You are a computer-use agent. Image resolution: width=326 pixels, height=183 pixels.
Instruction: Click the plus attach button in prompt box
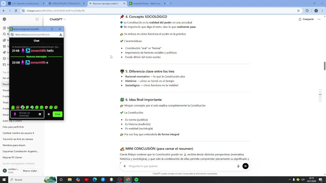[x=125, y=166]
